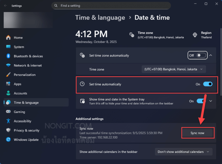Click the vertical scrollbar on the right
Image resolution: width=222 pixels, height=164 pixels.
[221, 62]
